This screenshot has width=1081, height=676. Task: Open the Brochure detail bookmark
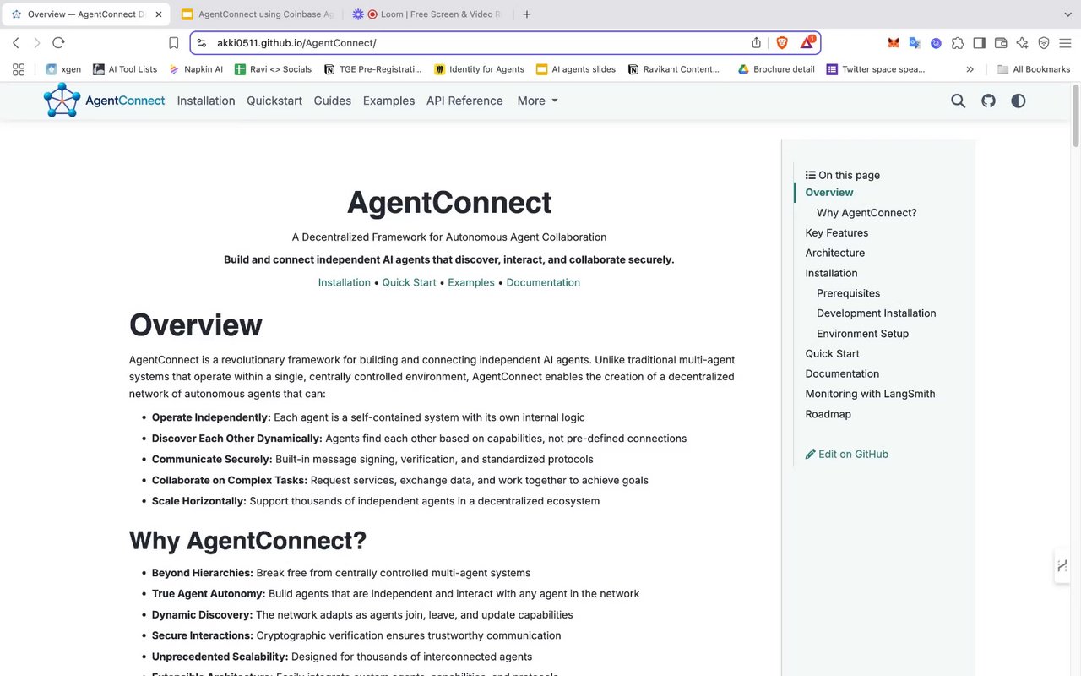coord(776,69)
